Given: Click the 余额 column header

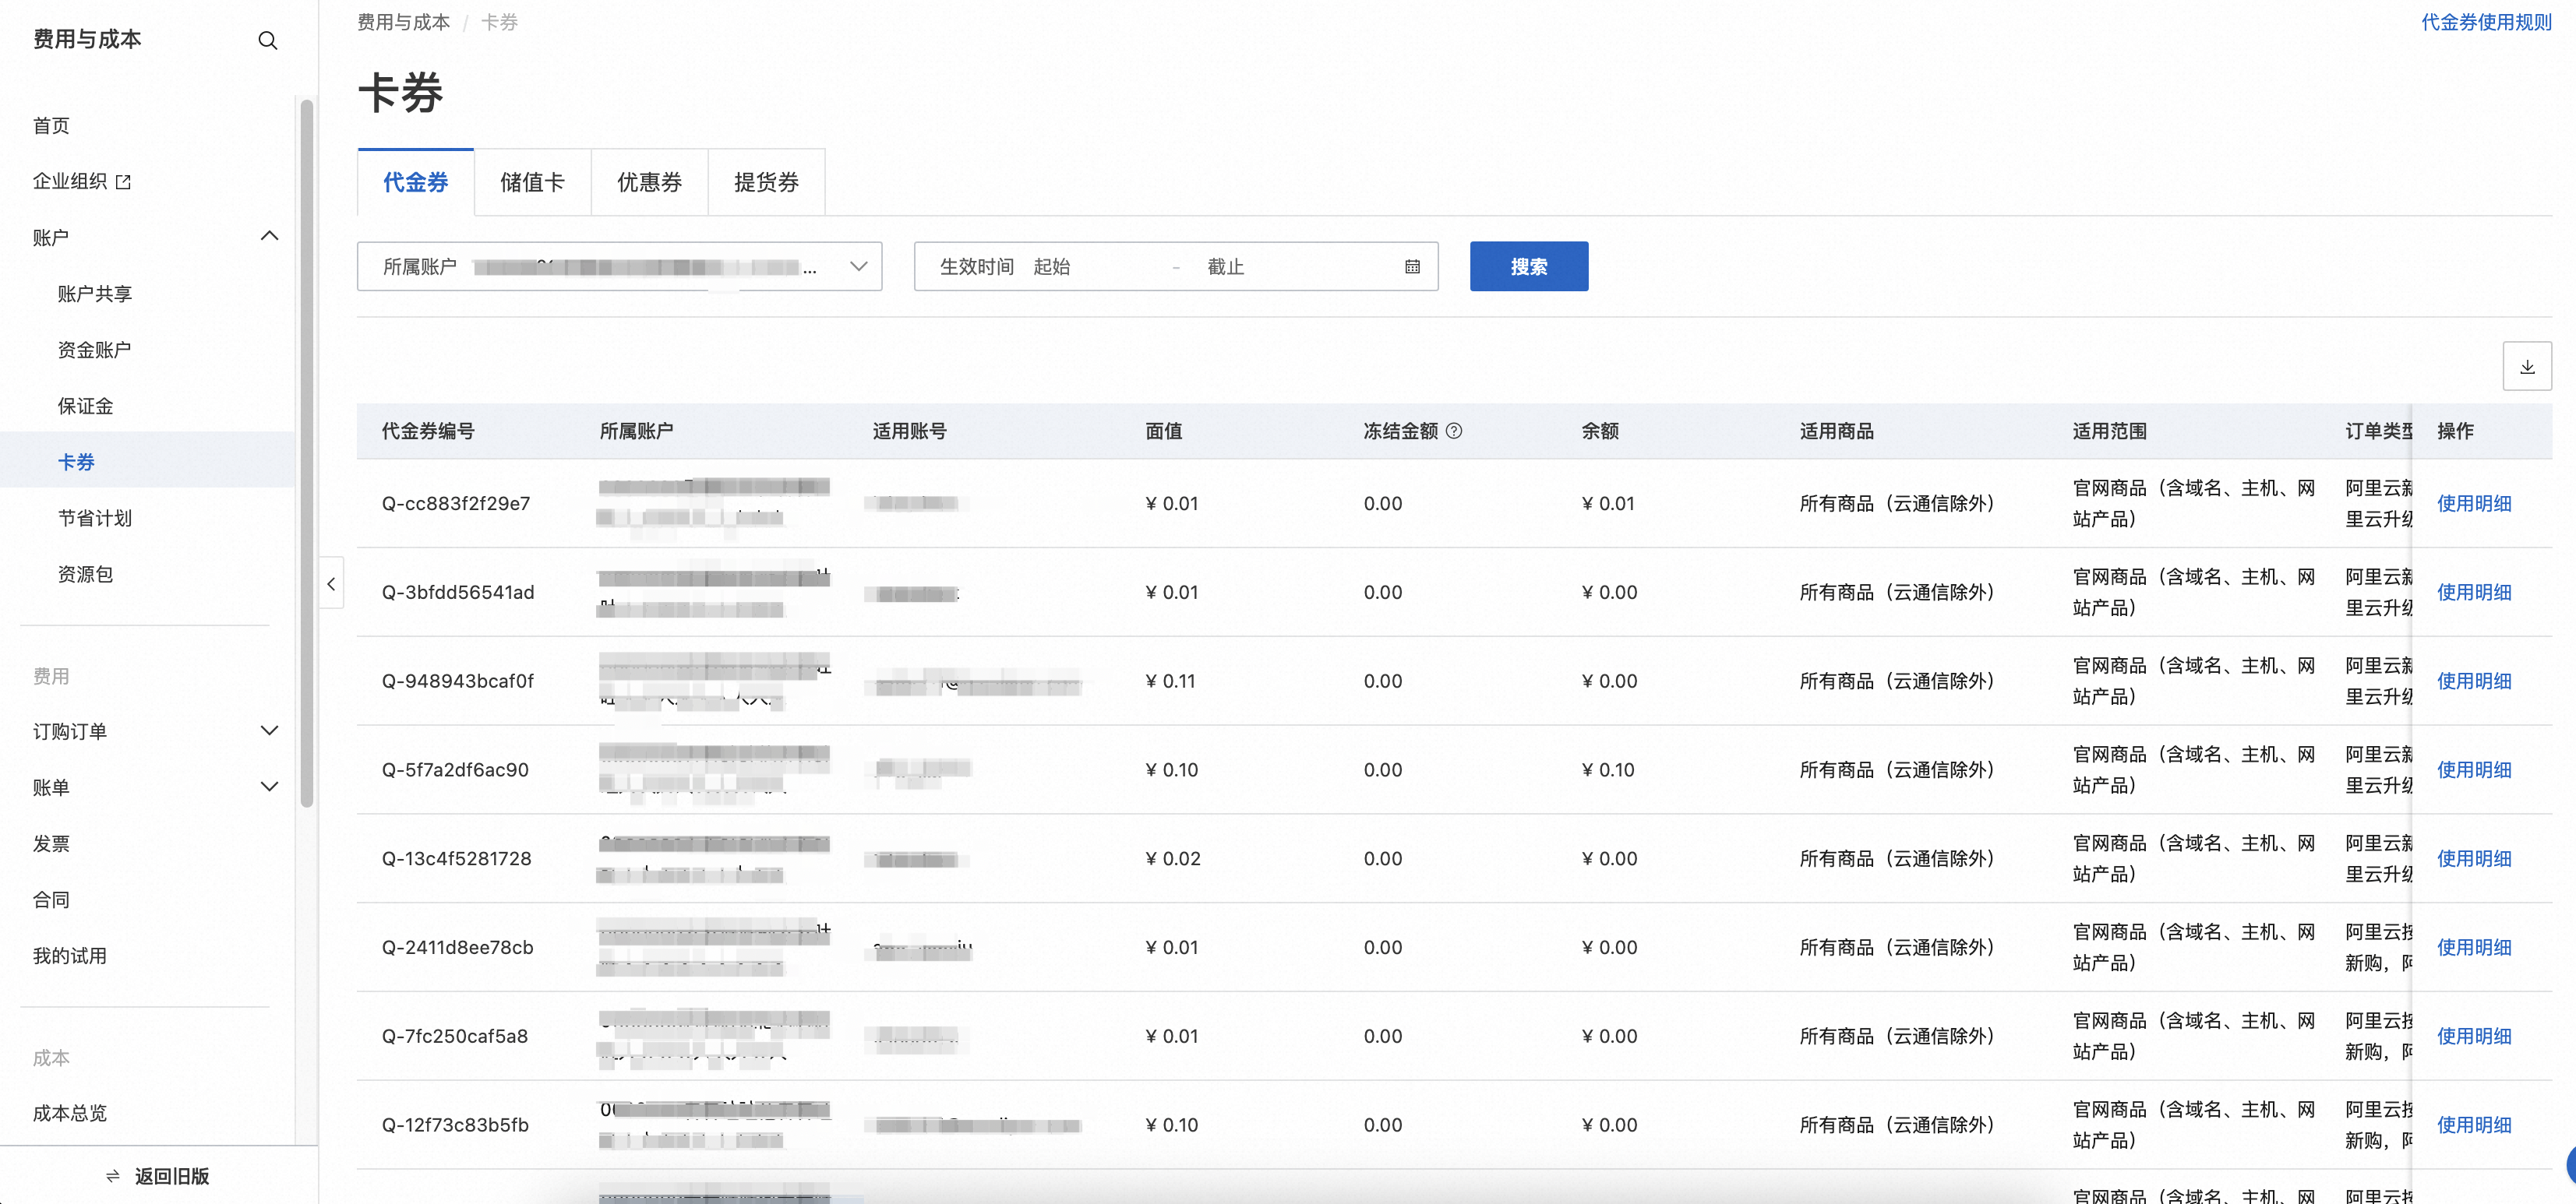Looking at the screenshot, I should click(1599, 431).
